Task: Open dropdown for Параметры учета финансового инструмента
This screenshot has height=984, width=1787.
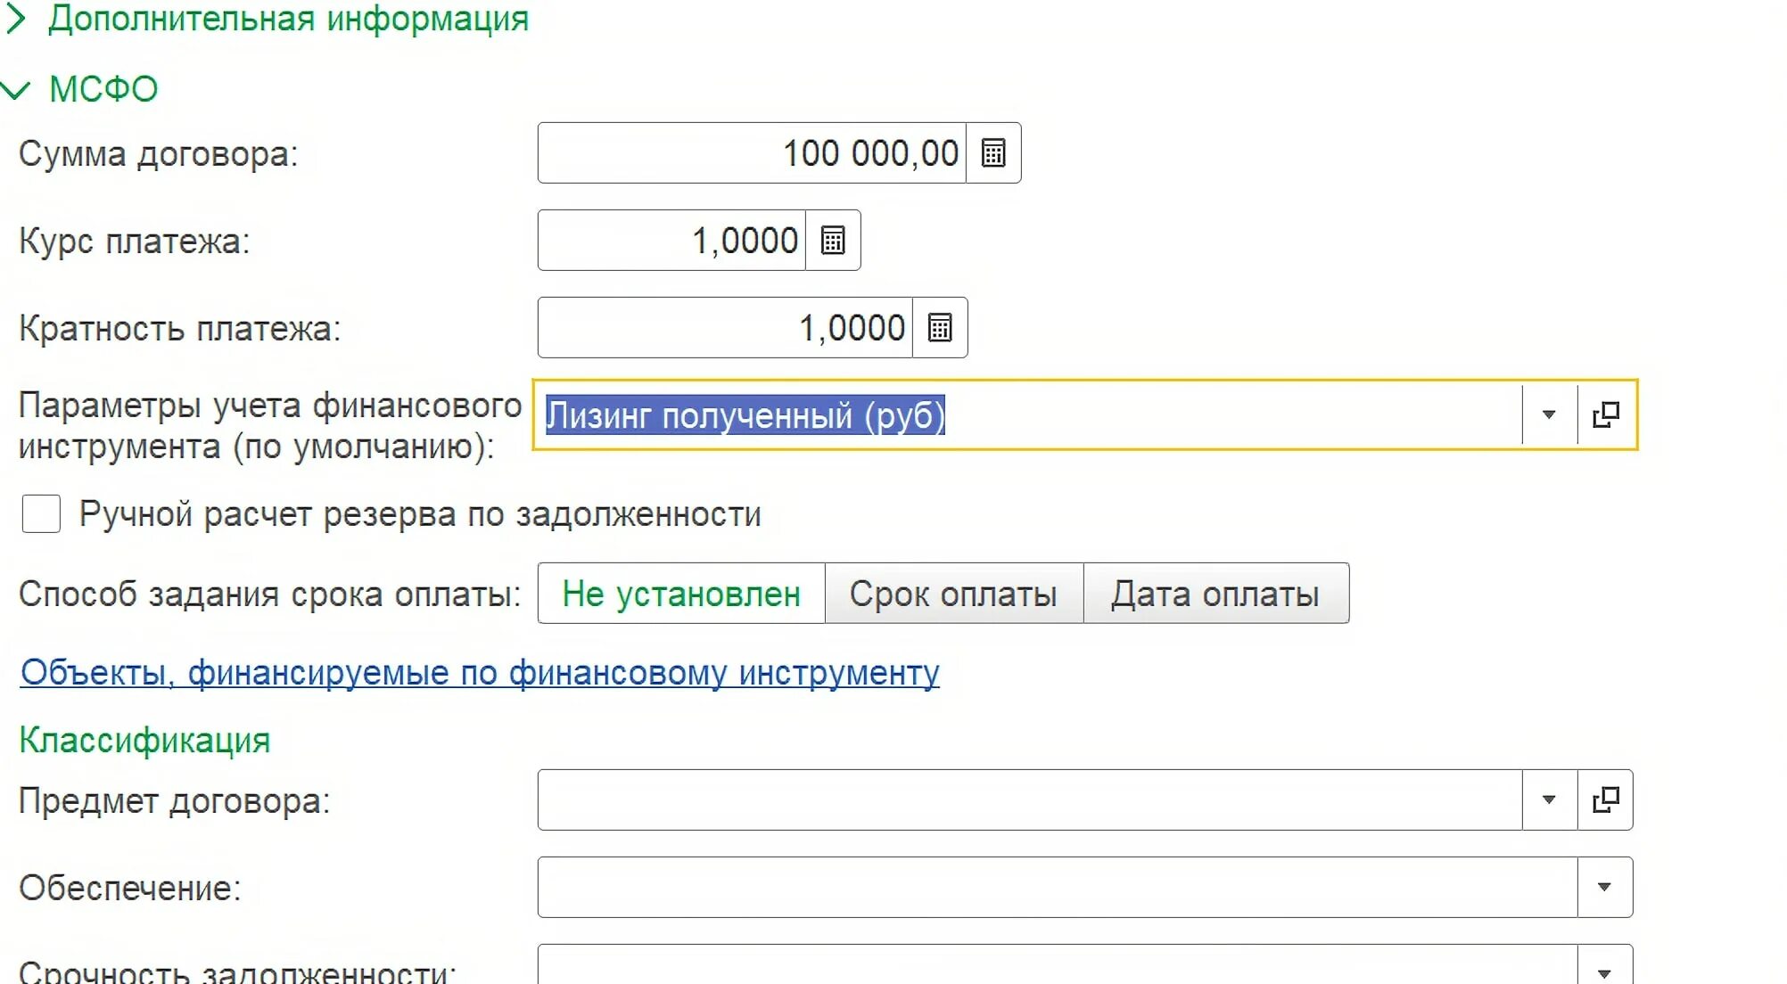Action: (x=1549, y=414)
